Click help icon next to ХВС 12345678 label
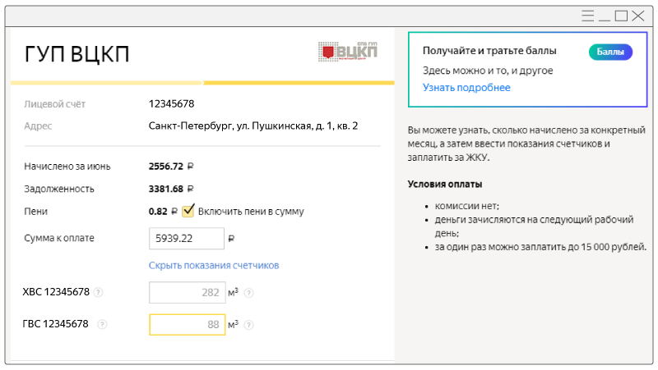The height and width of the screenshot is (370, 658). [98, 293]
